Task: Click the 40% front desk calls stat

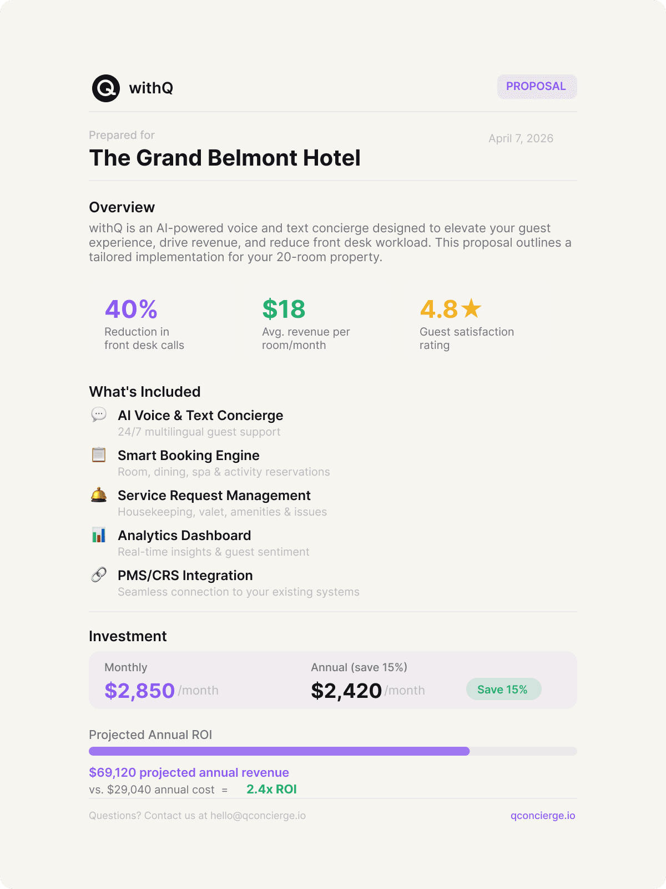Action: [132, 309]
